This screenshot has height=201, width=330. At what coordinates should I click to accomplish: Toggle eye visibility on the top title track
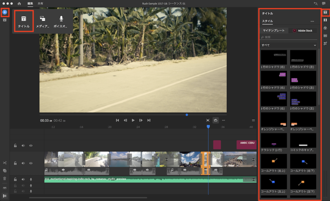[x=31, y=146]
